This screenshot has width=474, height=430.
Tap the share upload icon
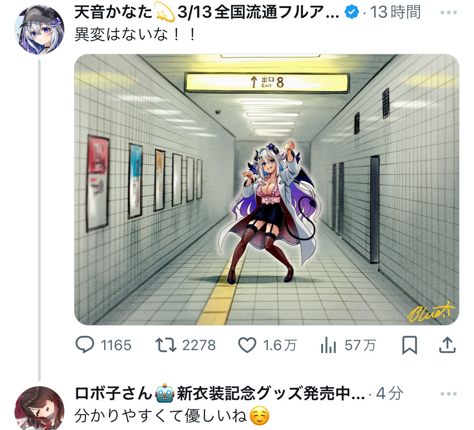[x=447, y=345]
